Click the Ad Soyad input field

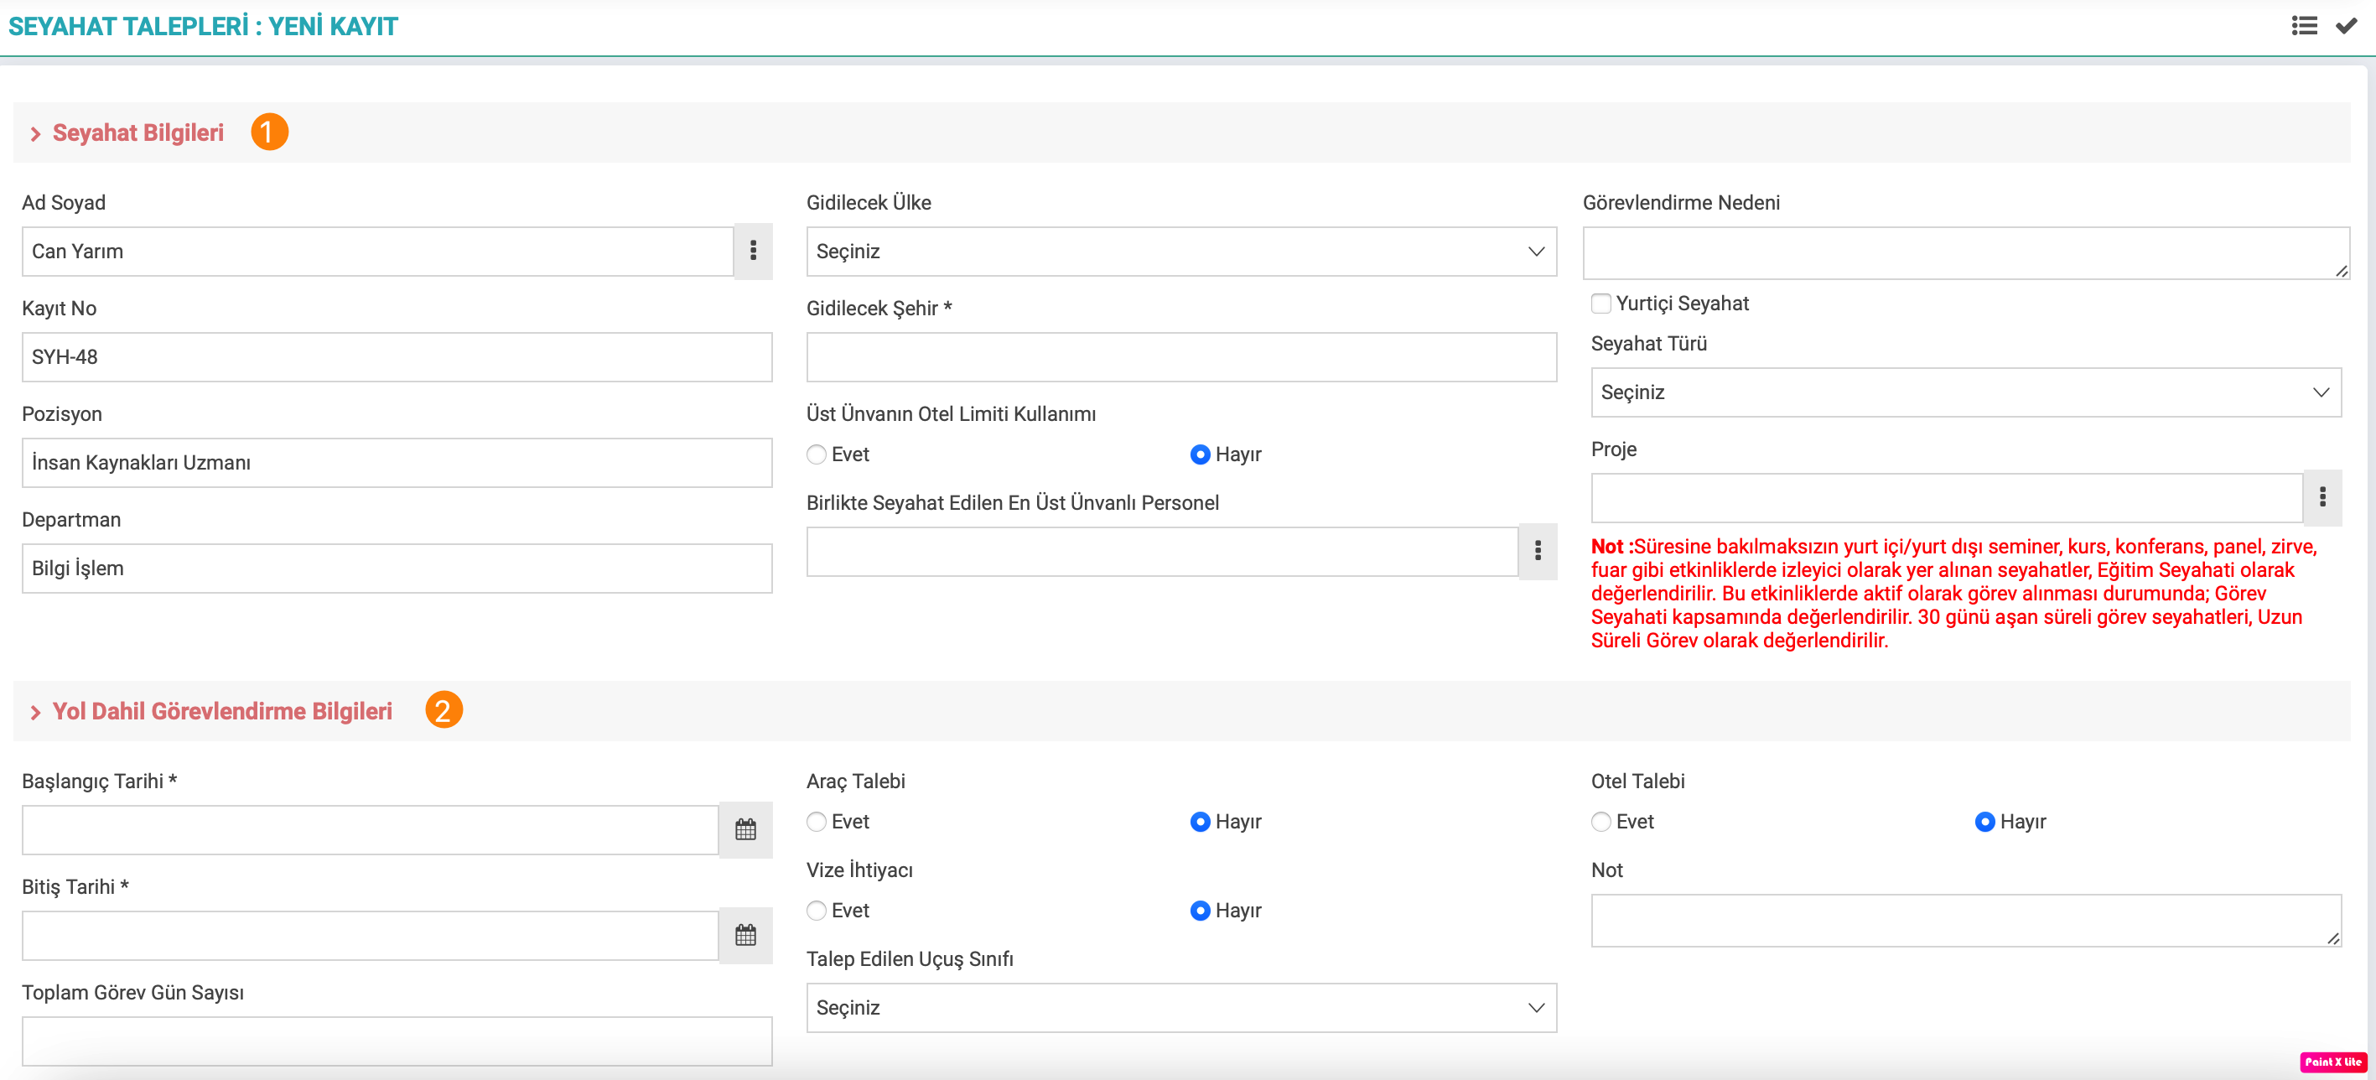pyautogui.click(x=377, y=252)
